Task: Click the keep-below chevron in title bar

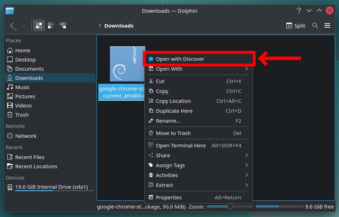Action: [309, 11]
